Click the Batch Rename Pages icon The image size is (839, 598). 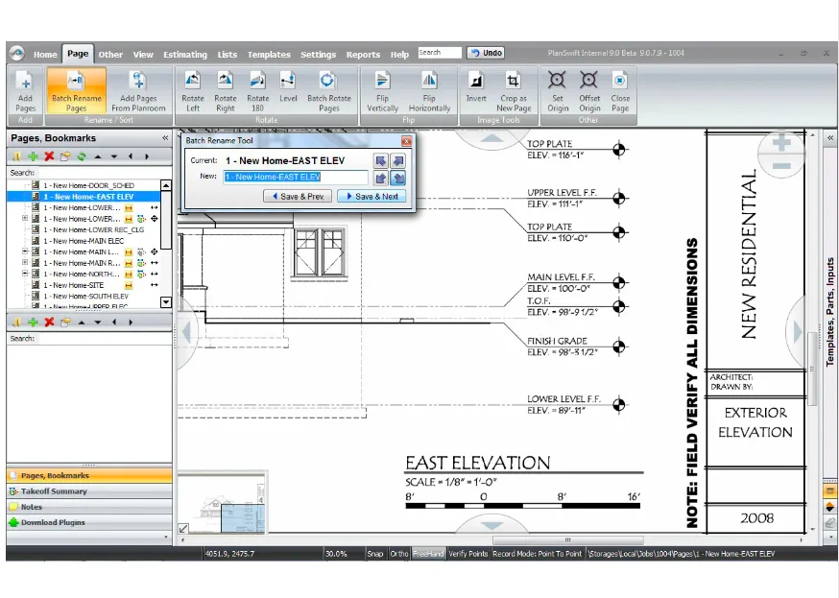[x=76, y=90]
